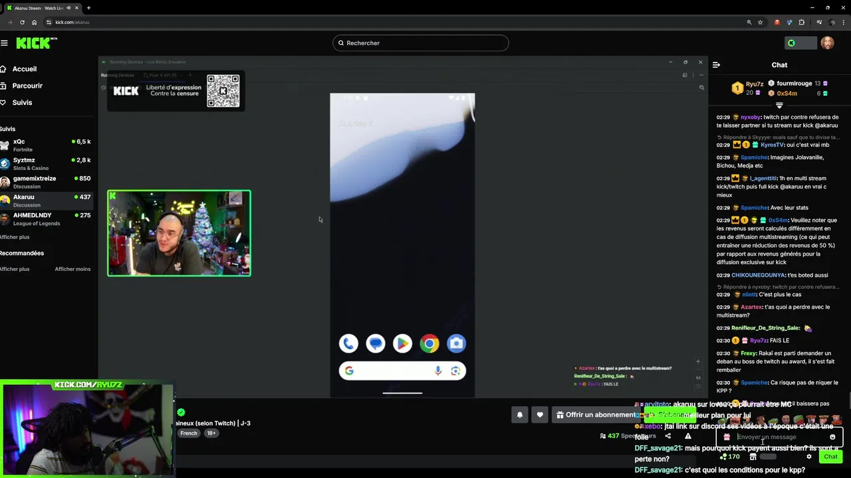Open Play Store on emulator screen

tap(402, 343)
